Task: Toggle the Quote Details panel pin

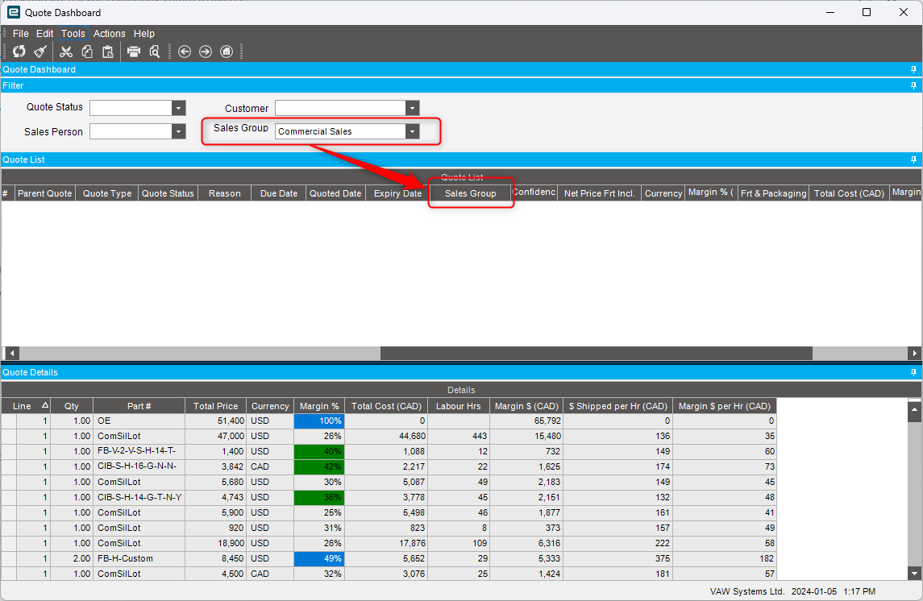Action: [x=913, y=371]
